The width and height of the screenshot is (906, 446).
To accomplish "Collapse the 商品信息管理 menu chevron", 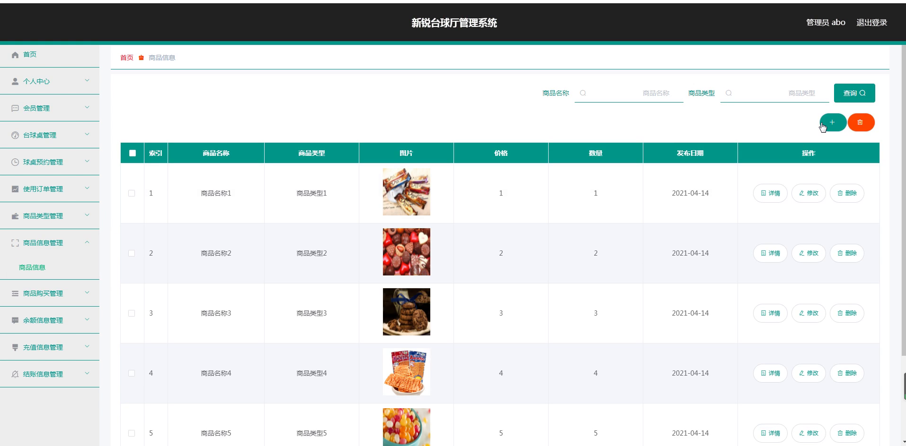I will pyautogui.click(x=87, y=242).
